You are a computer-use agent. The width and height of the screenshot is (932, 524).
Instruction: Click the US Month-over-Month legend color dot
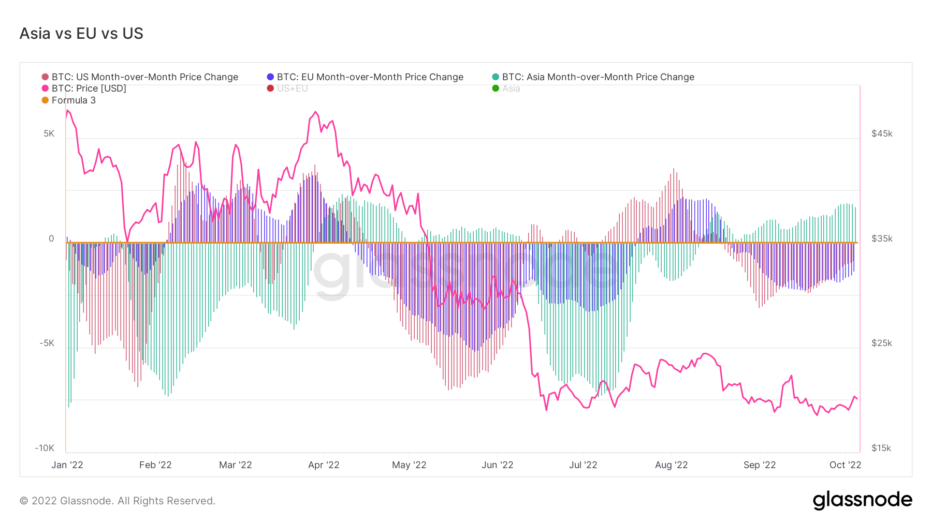point(46,77)
